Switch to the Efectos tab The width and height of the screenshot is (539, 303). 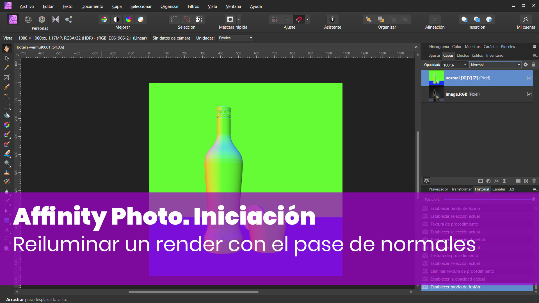(x=463, y=56)
